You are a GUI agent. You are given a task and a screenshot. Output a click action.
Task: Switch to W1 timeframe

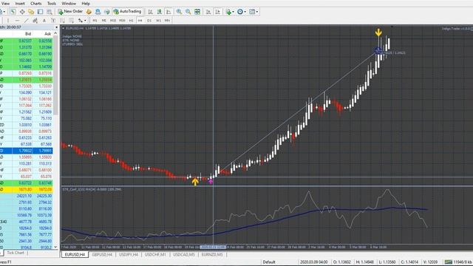click(x=158, y=21)
